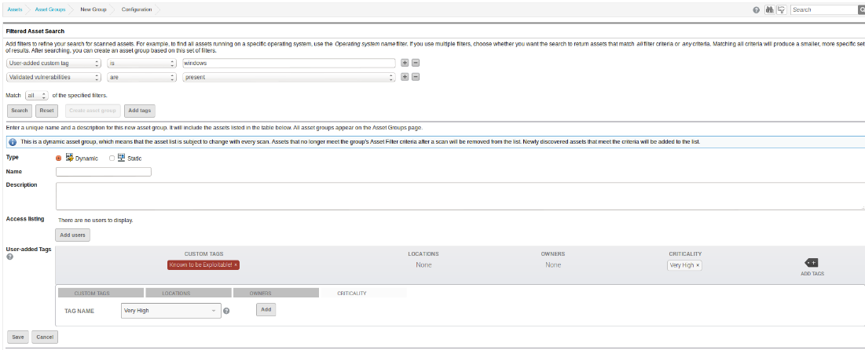Select the Dynamic group type radio button
Viewport: 865px width, 350px height.
pos(59,158)
